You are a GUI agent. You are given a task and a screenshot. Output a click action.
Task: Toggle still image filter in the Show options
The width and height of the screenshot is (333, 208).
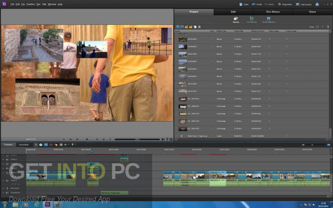coord(328,27)
